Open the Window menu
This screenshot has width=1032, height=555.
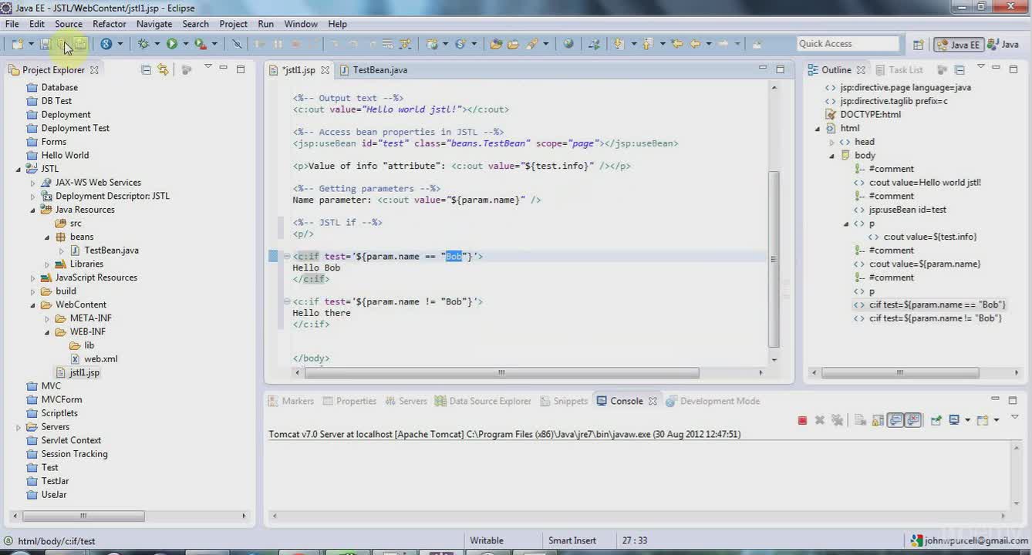point(301,24)
